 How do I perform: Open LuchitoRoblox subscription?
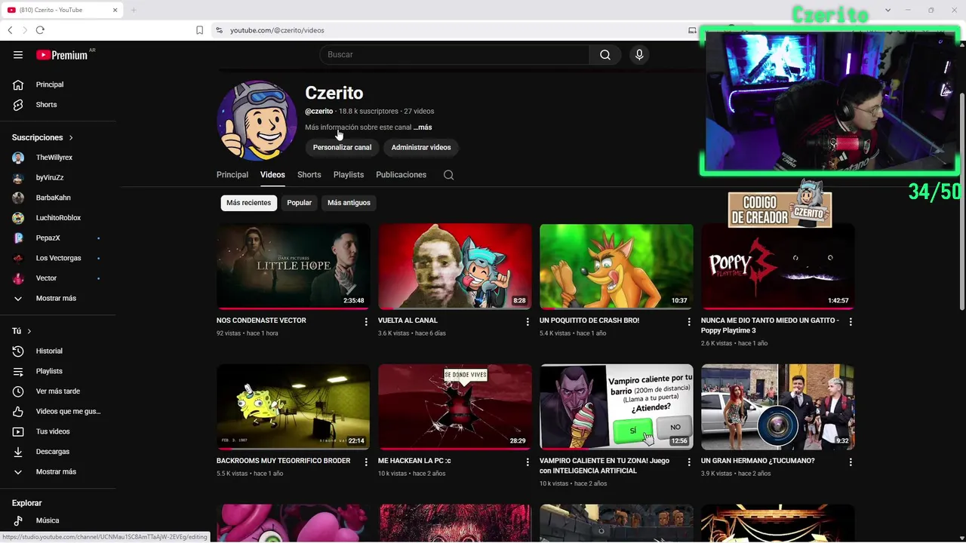pos(57,218)
